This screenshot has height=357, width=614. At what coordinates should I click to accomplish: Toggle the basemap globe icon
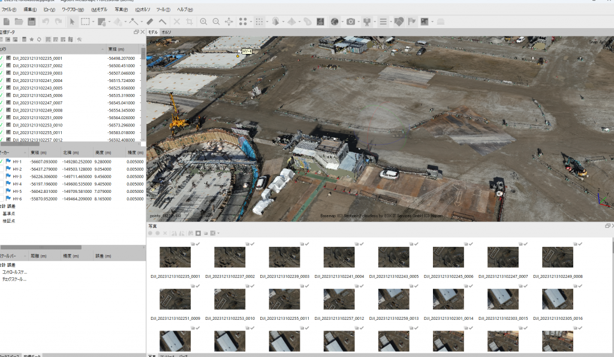[335, 22]
